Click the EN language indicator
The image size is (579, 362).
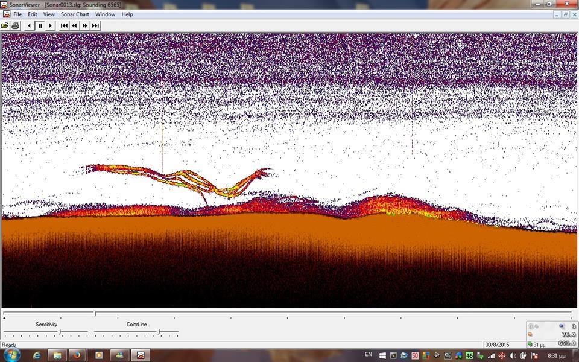point(368,355)
